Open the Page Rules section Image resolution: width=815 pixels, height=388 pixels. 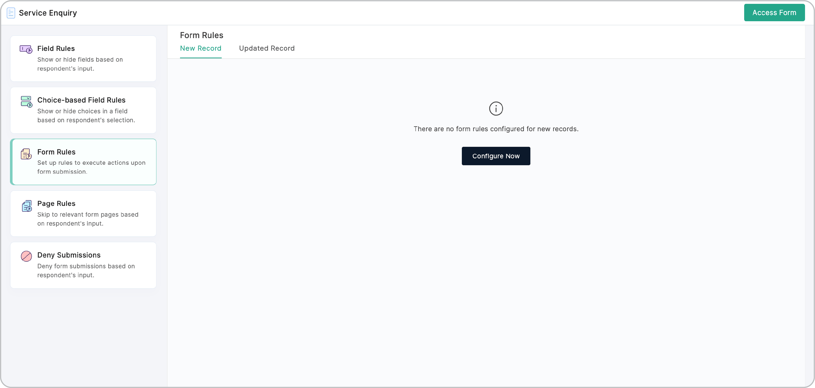click(x=83, y=213)
